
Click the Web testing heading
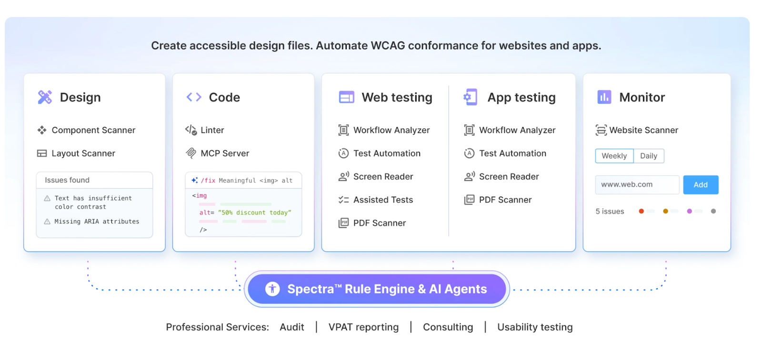tap(397, 97)
